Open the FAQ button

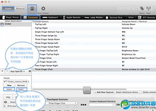8,97
